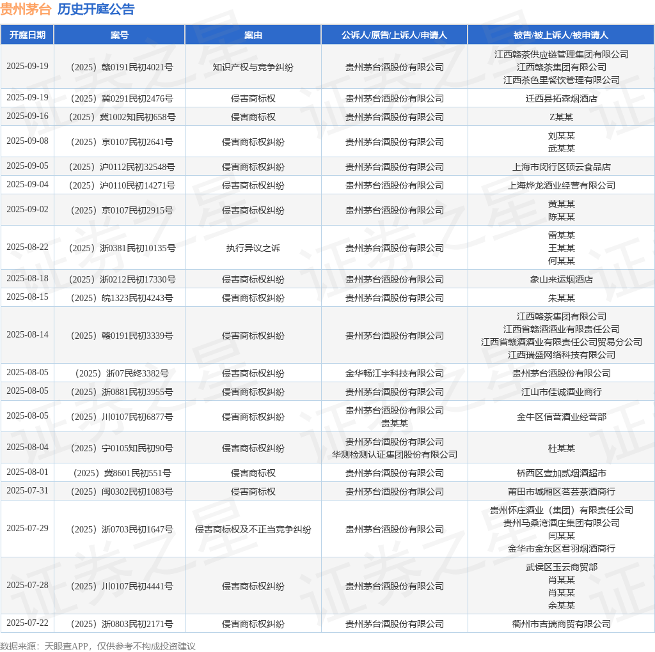This screenshot has width=655, height=652.
Task: Click defendant 迁西县拓森烟酒店
Action: [x=562, y=98]
